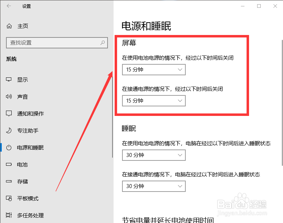Open the 电池 settings page
This screenshot has height=223, width=283.
[22, 165]
